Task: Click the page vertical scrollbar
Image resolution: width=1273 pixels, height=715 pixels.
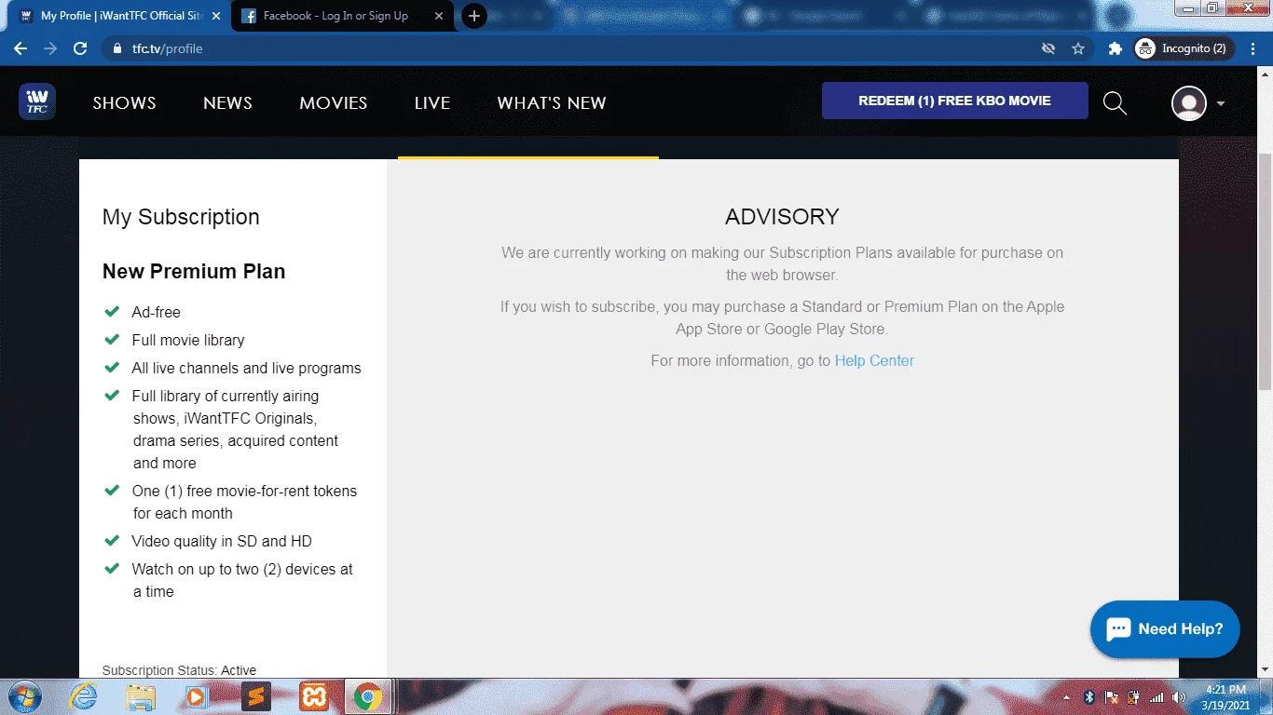Action: pyautogui.click(x=1265, y=270)
